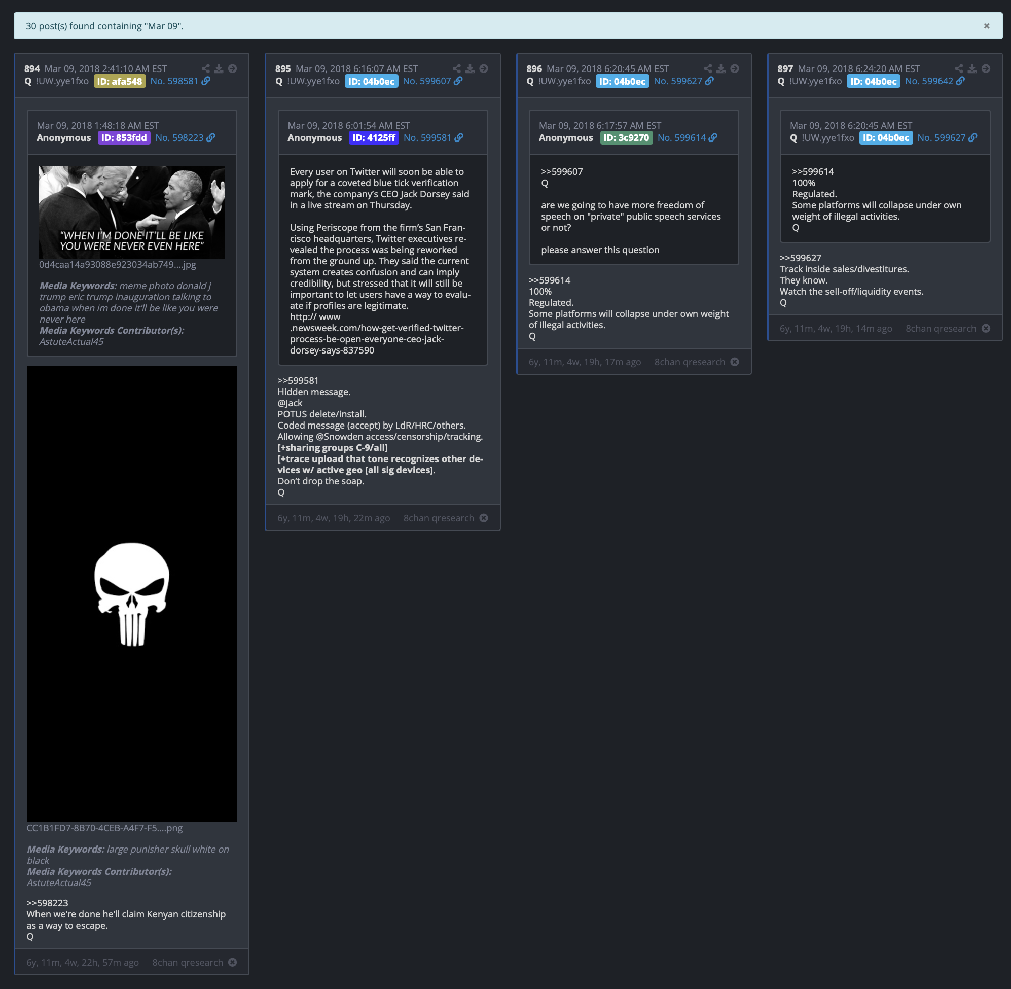This screenshot has height=989, width=1011.
Task: Click the >>599581 reply reference in post 895
Action: tap(298, 380)
